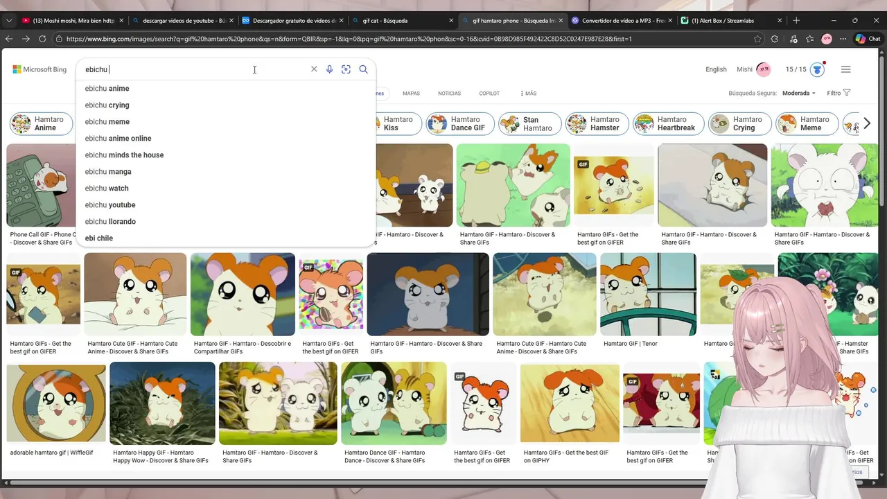The height and width of the screenshot is (499, 887).
Task: Open browser media control icon
Action: pyautogui.click(x=793, y=39)
